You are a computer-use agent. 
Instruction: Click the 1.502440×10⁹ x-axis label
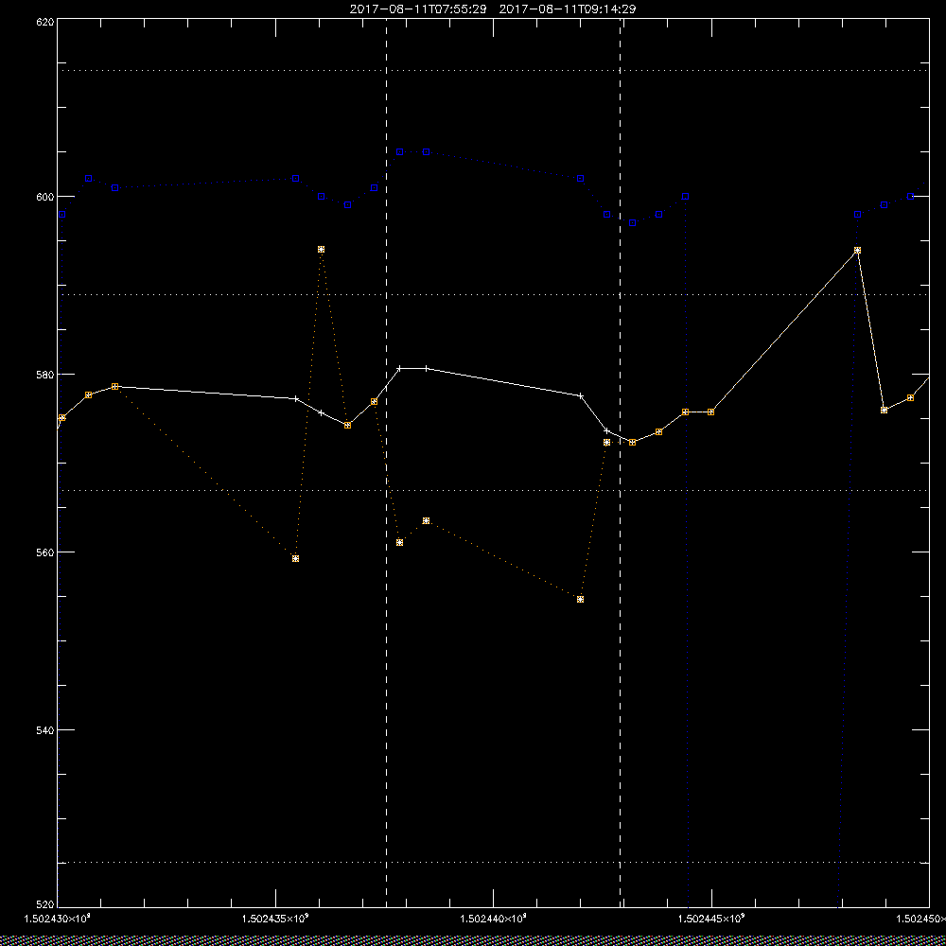point(494,919)
